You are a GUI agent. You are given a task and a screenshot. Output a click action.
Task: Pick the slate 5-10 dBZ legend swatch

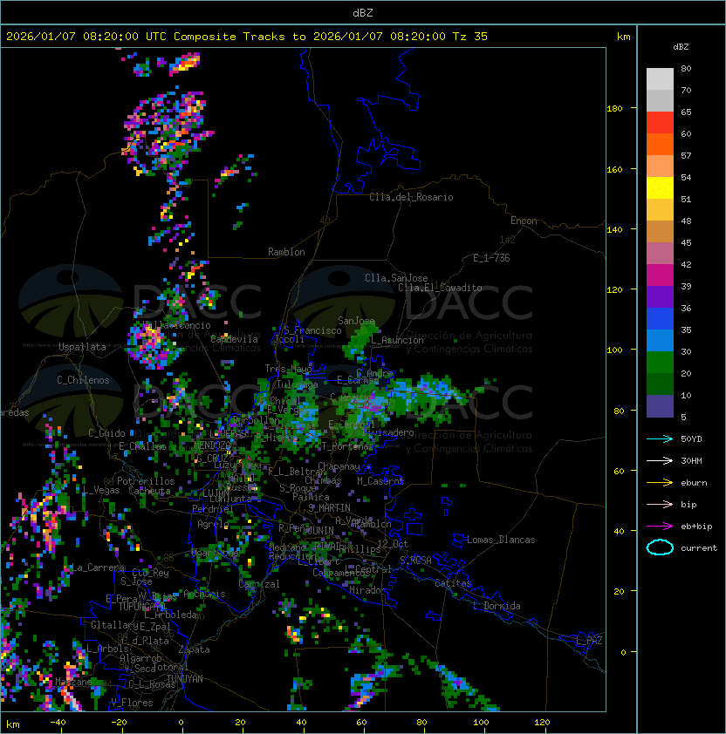pyautogui.click(x=660, y=406)
